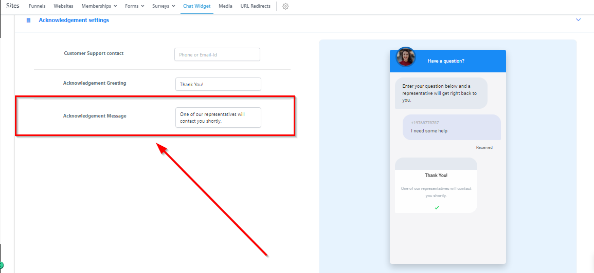594x273 pixels.
Task: Click the Customer Support contact input field
Action: pyautogui.click(x=217, y=54)
